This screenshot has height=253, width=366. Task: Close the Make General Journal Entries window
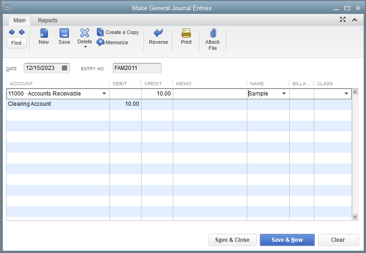[358, 8]
